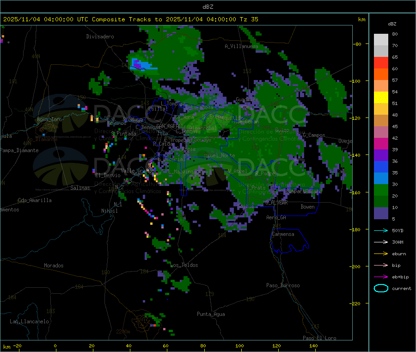
Task: Click the S_Pintada map label
Action: click(x=123, y=134)
